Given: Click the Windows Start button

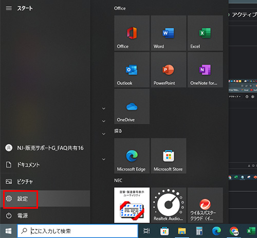Looking at the screenshot, I should (x=8, y=231).
